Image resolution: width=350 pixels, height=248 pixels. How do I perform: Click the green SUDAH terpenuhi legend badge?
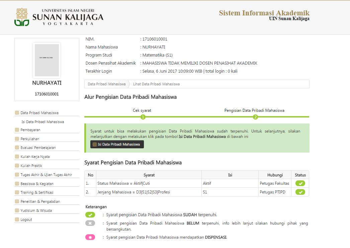pyautogui.click(x=90, y=215)
